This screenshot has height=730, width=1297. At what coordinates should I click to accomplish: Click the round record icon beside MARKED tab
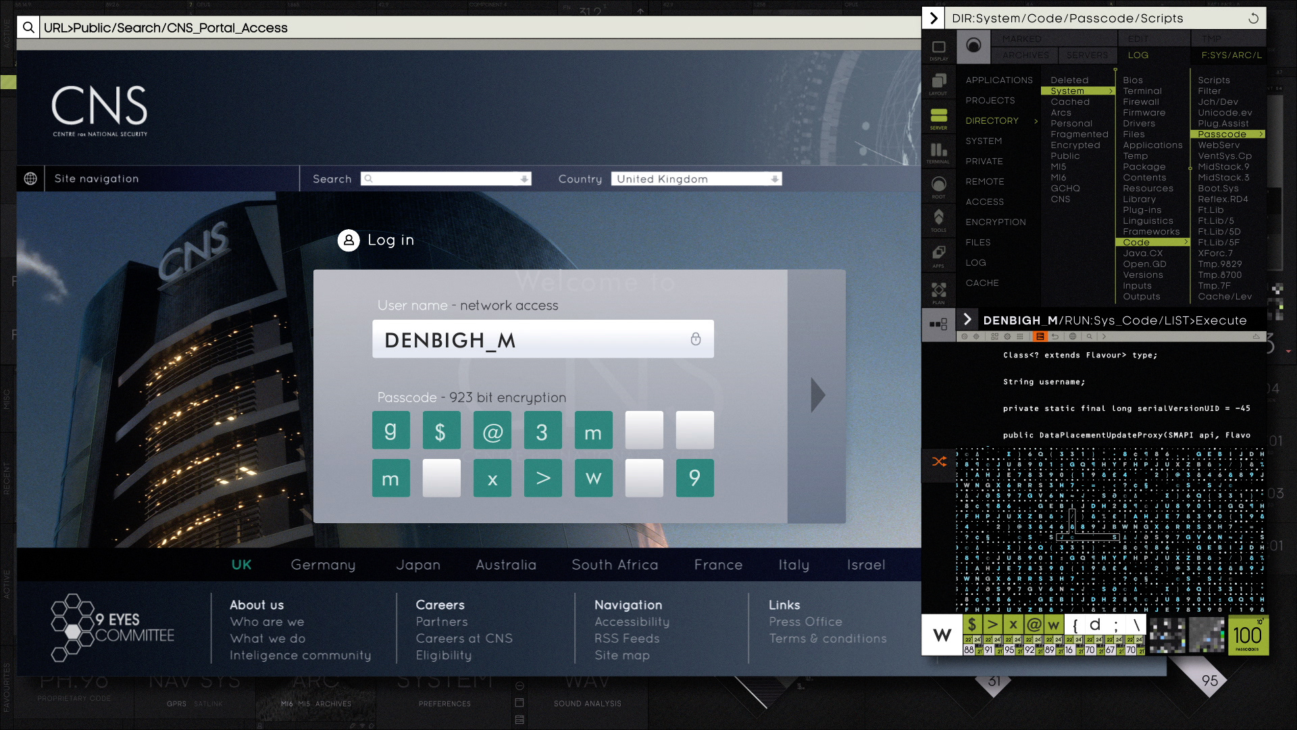click(973, 45)
